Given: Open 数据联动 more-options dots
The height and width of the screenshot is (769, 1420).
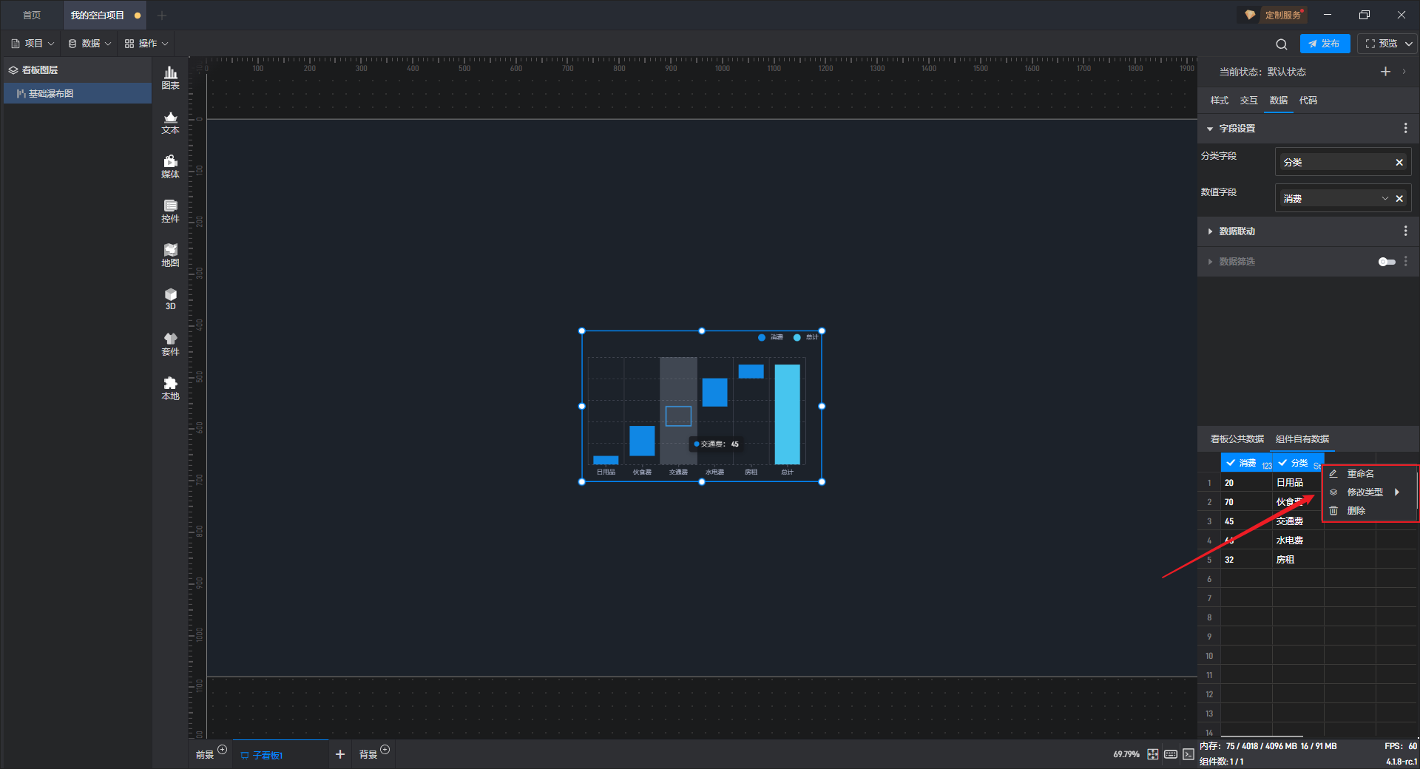Looking at the screenshot, I should pyautogui.click(x=1405, y=231).
